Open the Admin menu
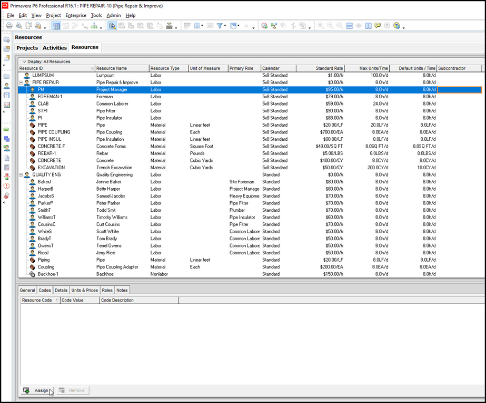This screenshot has height=403, width=486. coord(114,15)
